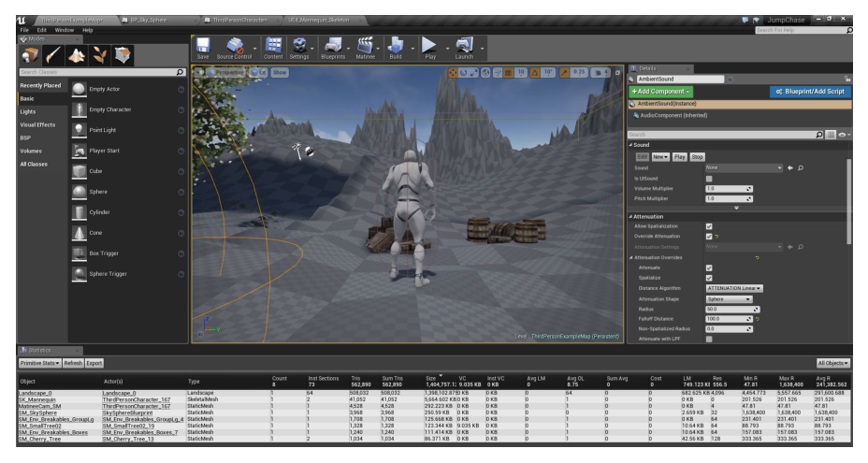Click the Volume Multiplier value field
Screen dimensions: 868x463
[x=729, y=189]
